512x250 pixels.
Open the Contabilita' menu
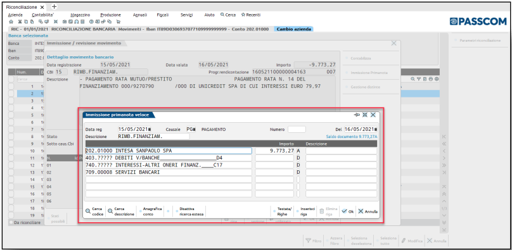(43, 15)
